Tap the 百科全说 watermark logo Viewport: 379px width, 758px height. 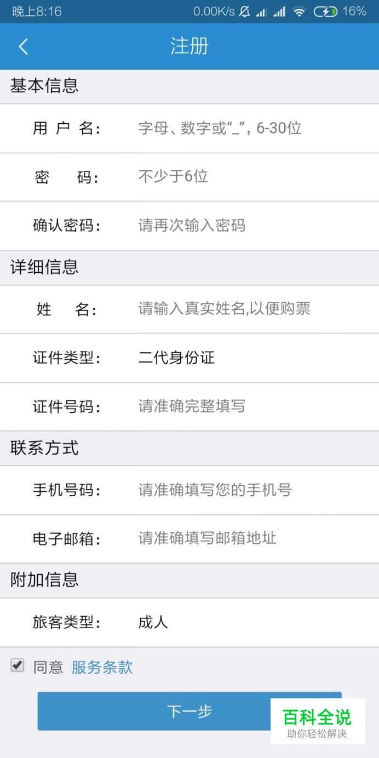[x=317, y=721]
